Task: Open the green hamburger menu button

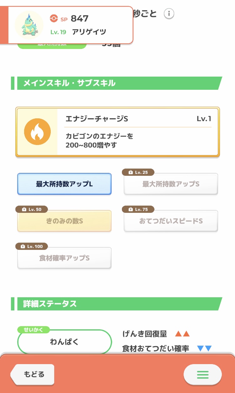Action: (202, 374)
